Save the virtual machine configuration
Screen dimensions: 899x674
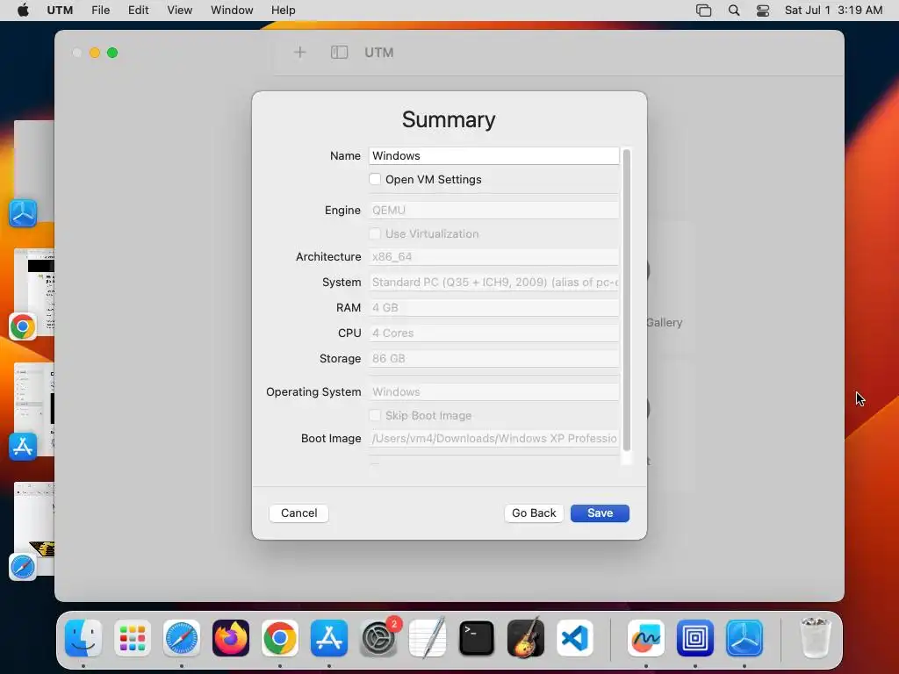(600, 513)
